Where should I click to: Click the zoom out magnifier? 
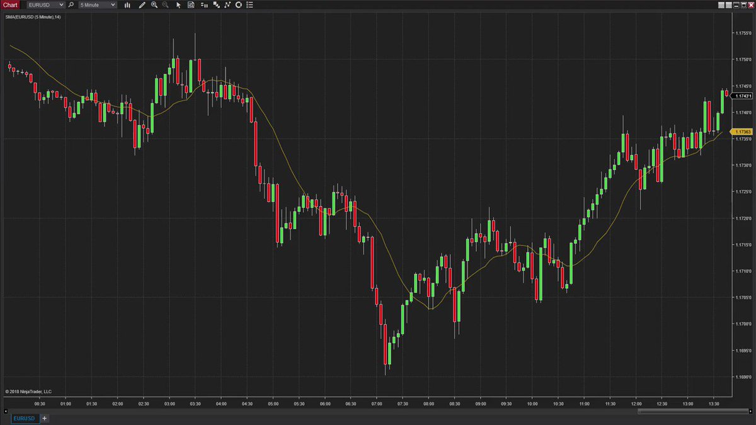166,4
